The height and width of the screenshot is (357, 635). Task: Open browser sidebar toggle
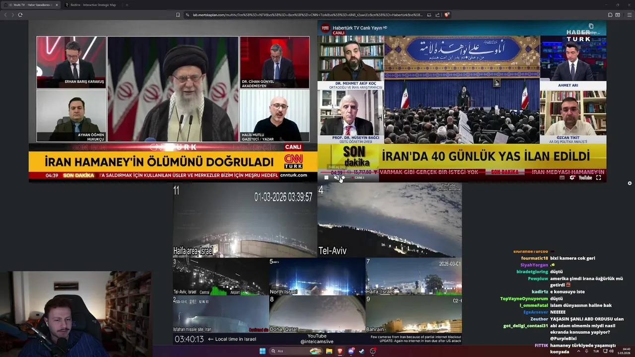(x=610, y=15)
